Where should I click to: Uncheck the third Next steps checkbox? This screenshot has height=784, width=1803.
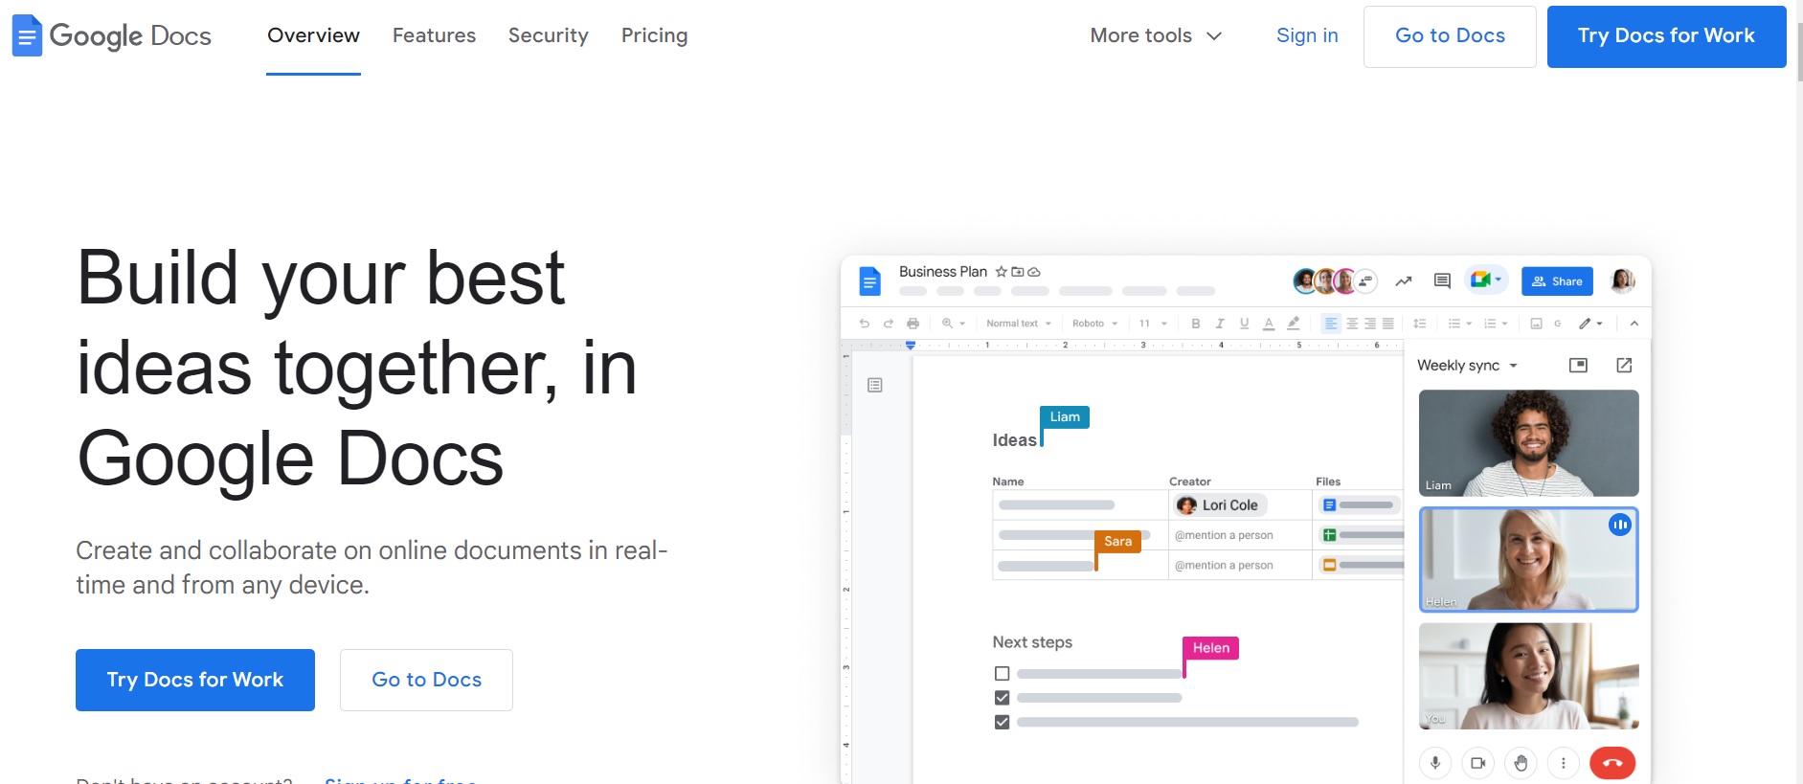click(1002, 722)
